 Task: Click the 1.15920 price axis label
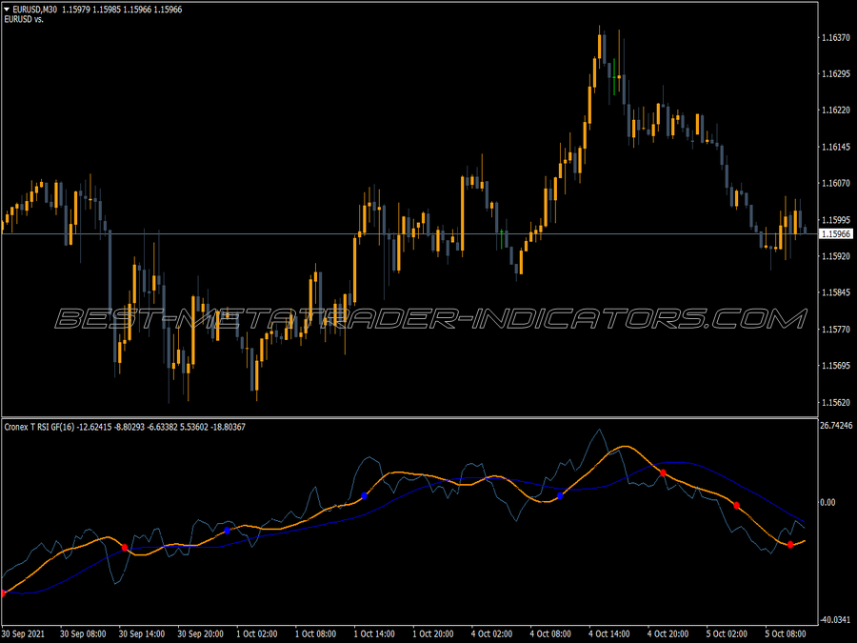point(836,256)
